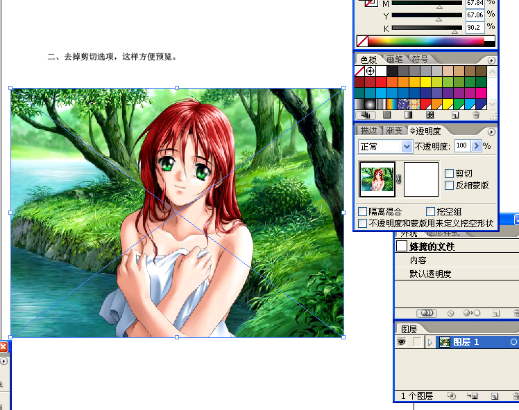Switch to the 符号 tab
The image size is (519, 410).
tap(420, 59)
